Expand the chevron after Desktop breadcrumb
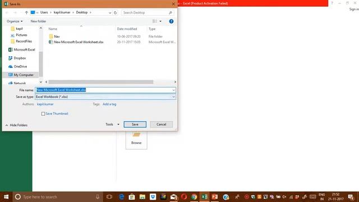The image size is (359, 202). (x=91, y=12)
